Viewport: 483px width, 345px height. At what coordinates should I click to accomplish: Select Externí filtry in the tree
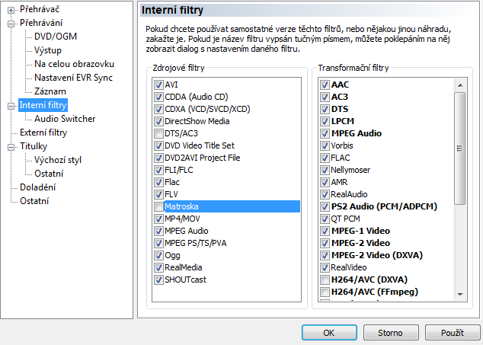click(x=43, y=133)
